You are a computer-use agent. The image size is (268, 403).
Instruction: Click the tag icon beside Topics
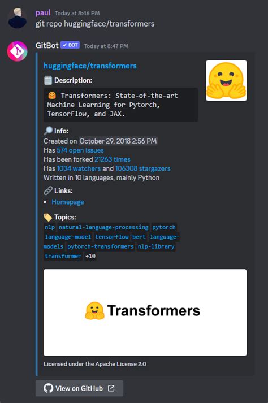pyautogui.click(x=48, y=217)
